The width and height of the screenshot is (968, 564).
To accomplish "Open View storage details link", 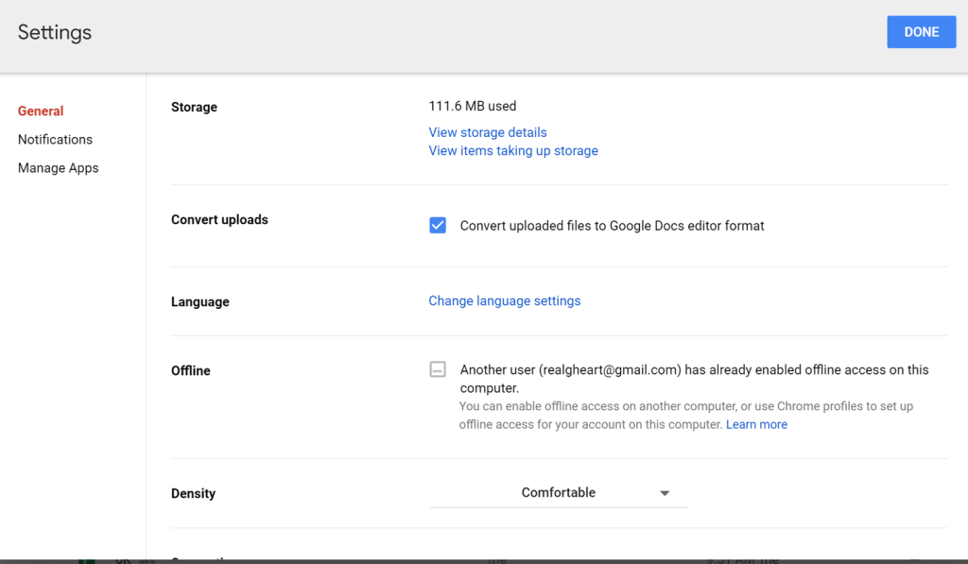I will click(488, 132).
